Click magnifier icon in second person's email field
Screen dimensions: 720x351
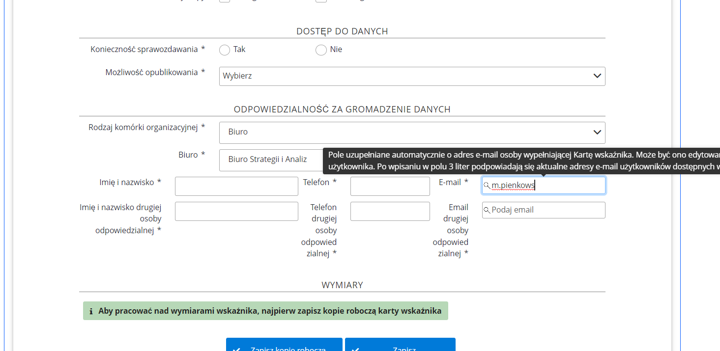[487, 210]
